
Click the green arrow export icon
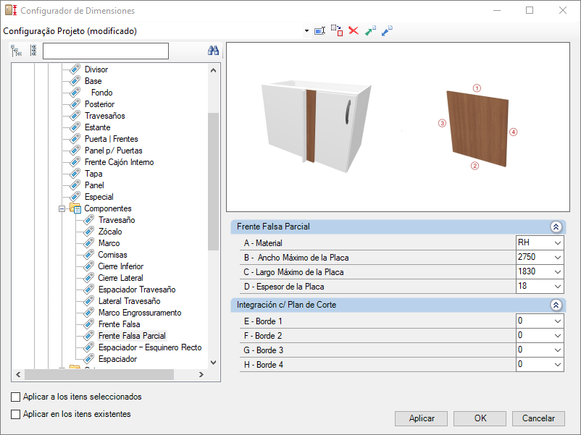(370, 30)
